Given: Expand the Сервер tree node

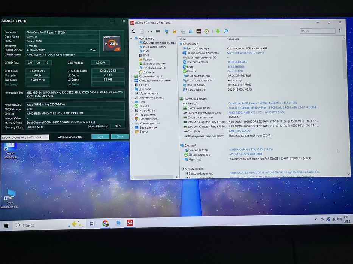Looking at the screenshot, I should [132, 85].
